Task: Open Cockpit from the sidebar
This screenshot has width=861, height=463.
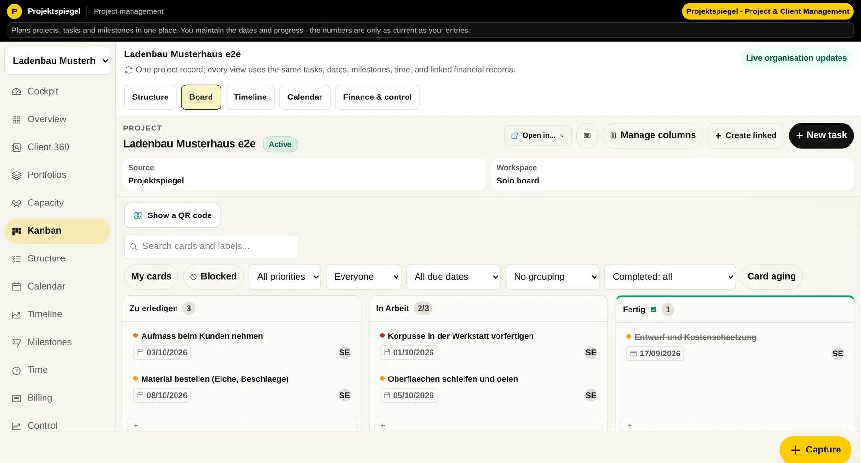Action: point(57,91)
